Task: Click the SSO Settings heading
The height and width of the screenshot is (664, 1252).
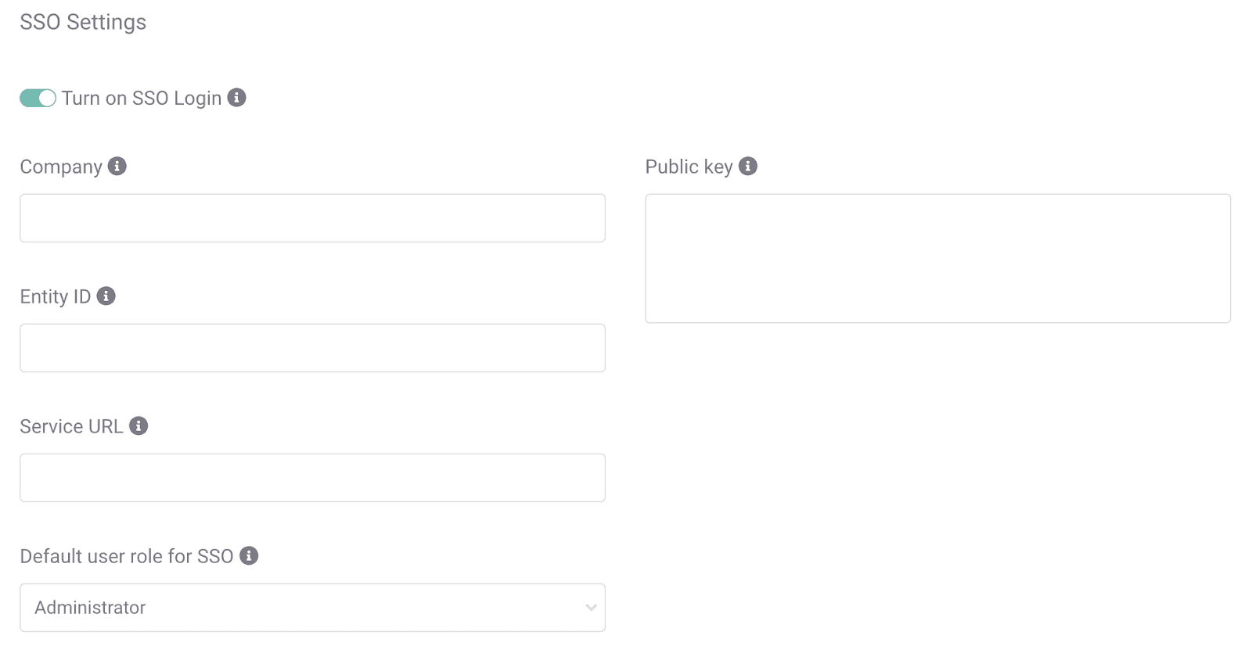Action: [83, 22]
